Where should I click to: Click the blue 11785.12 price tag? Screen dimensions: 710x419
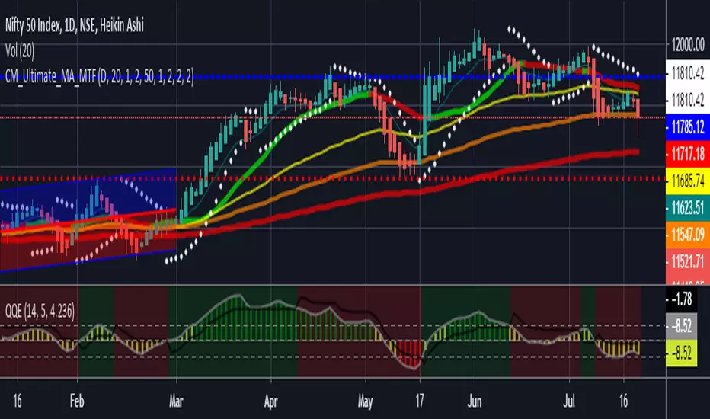coord(688,126)
